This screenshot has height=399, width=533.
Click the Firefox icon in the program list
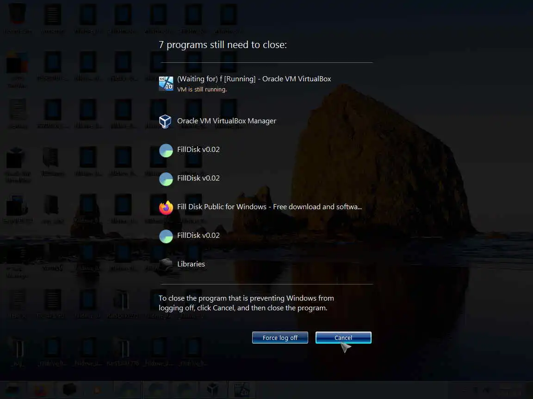(166, 207)
